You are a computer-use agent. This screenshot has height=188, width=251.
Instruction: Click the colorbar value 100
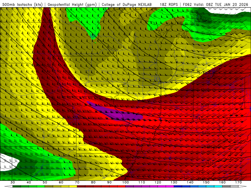[x=125, y=182]
